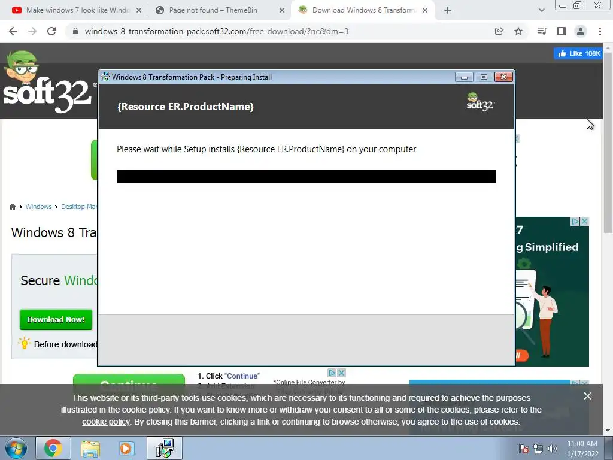Close the YouTube tab
The height and width of the screenshot is (460, 613).
point(139,11)
